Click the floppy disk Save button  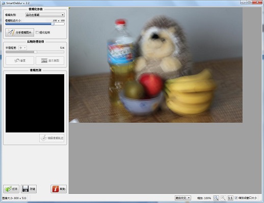[x=29, y=189]
